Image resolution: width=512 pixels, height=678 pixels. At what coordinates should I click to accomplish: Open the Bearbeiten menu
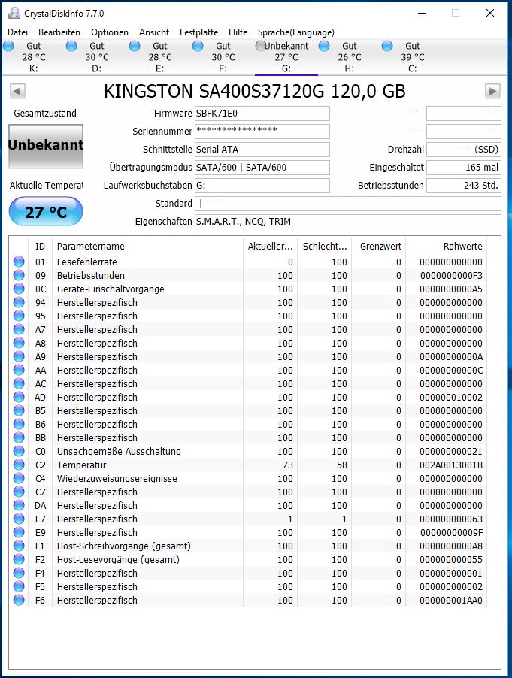(59, 32)
